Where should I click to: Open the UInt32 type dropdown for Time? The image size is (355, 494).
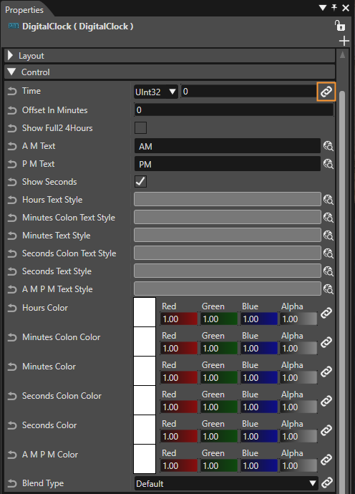click(x=156, y=92)
